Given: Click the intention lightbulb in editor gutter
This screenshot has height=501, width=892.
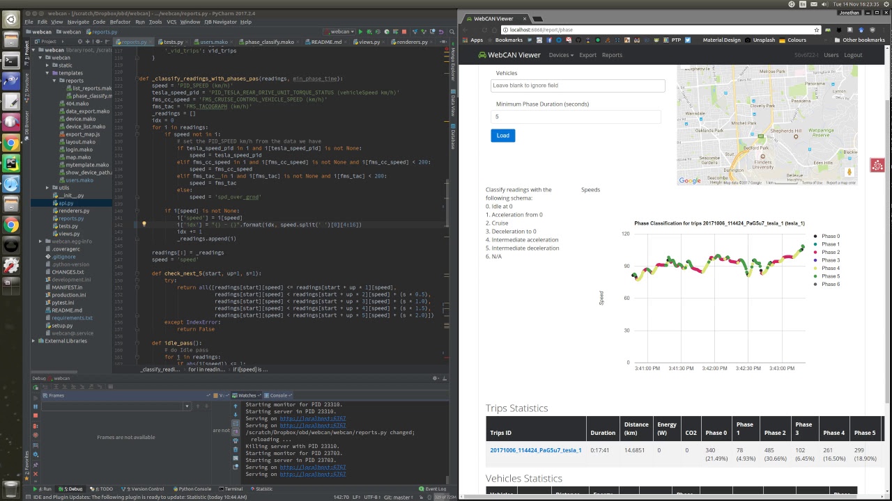Looking at the screenshot, I should (x=144, y=225).
